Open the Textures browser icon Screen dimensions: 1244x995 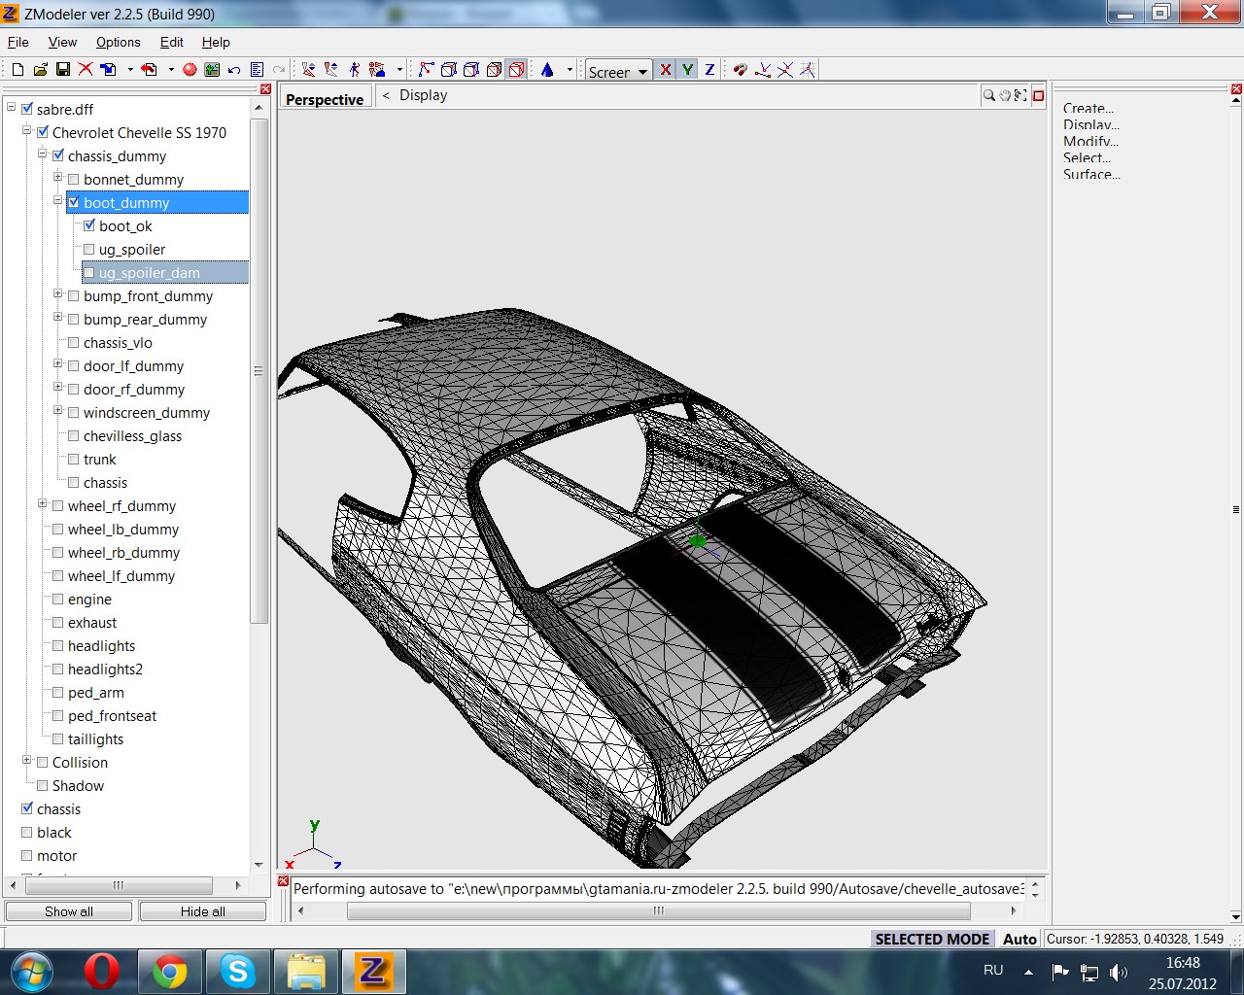212,69
